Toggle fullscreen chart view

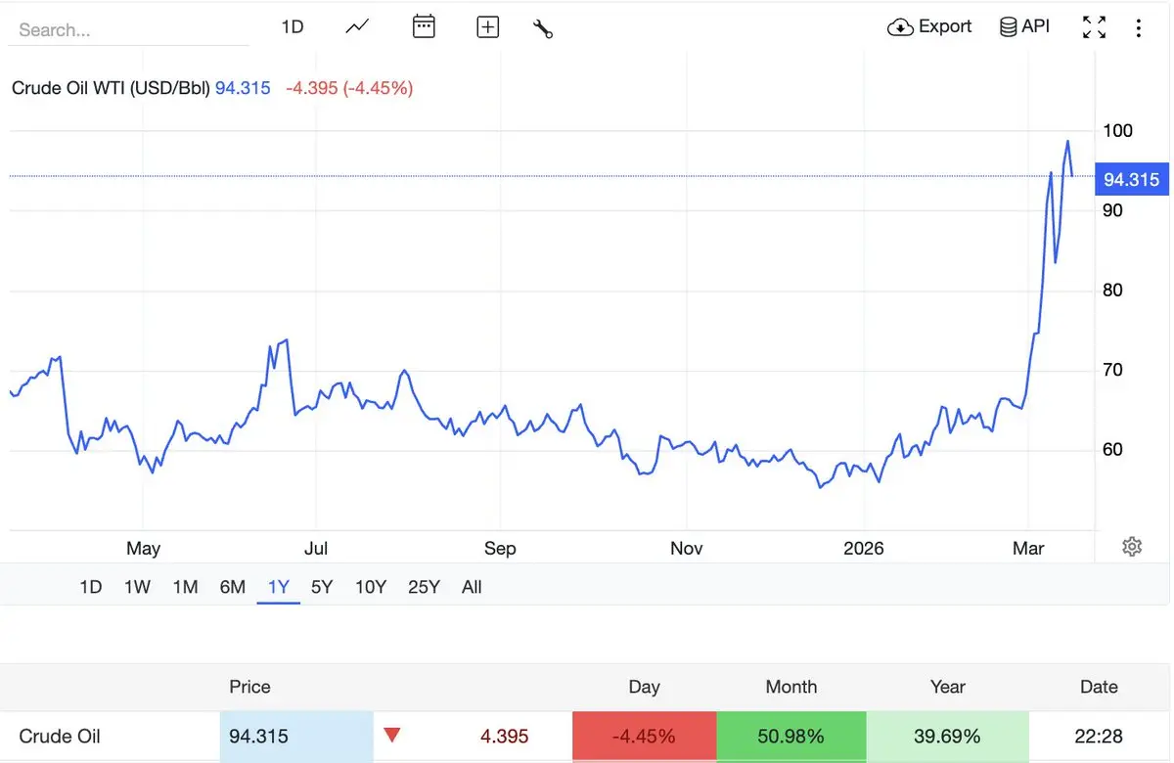click(x=1094, y=27)
